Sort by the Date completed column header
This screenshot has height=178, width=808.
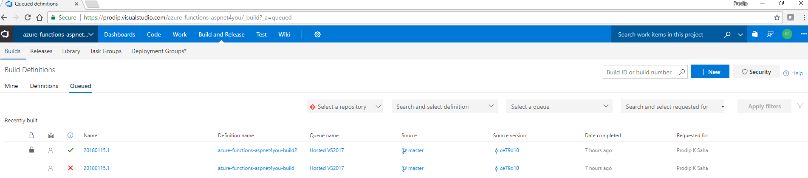pyautogui.click(x=603, y=136)
